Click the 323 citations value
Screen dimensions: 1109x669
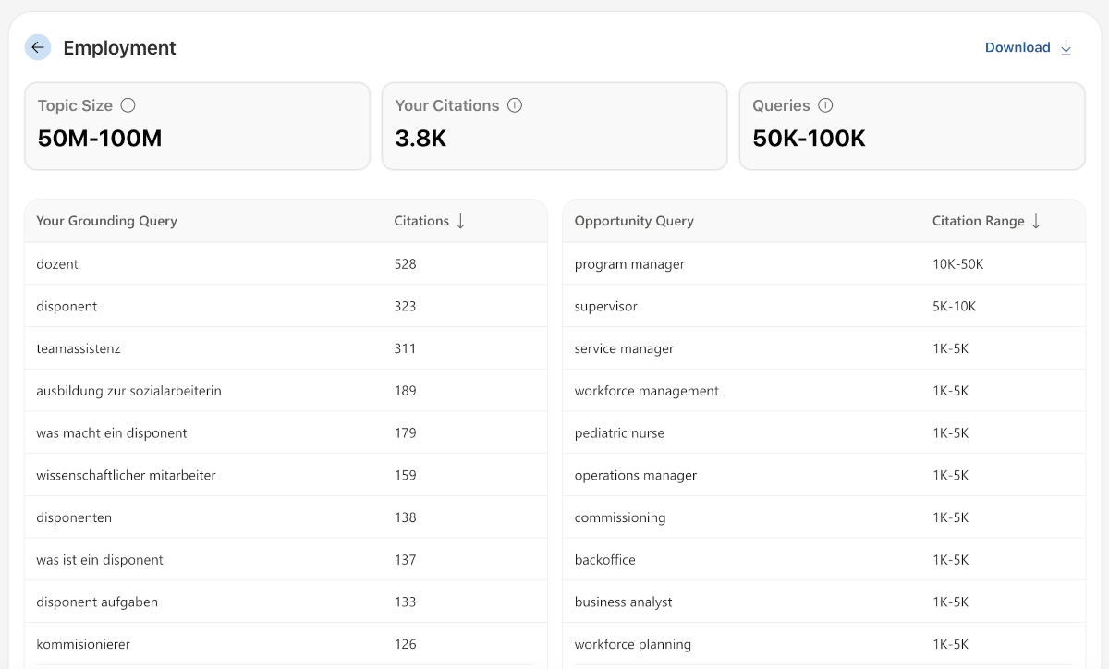pyautogui.click(x=406, y=306)
